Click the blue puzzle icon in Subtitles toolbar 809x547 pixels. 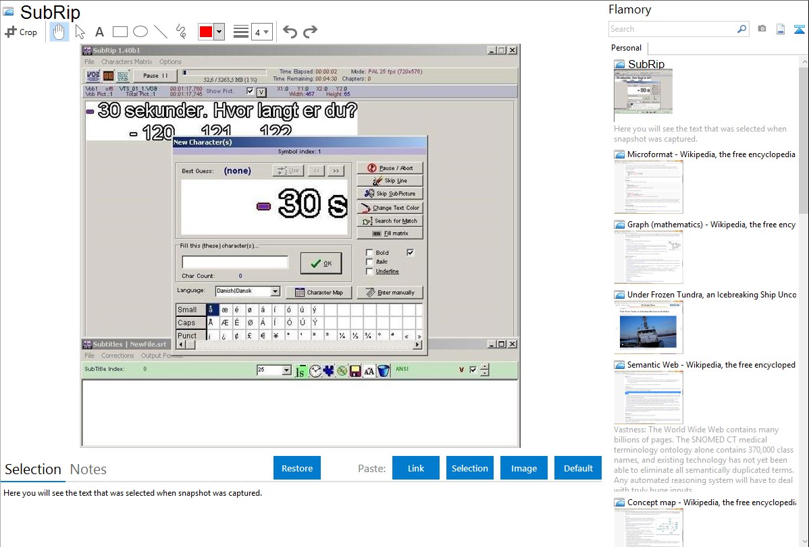pos(329,371)
